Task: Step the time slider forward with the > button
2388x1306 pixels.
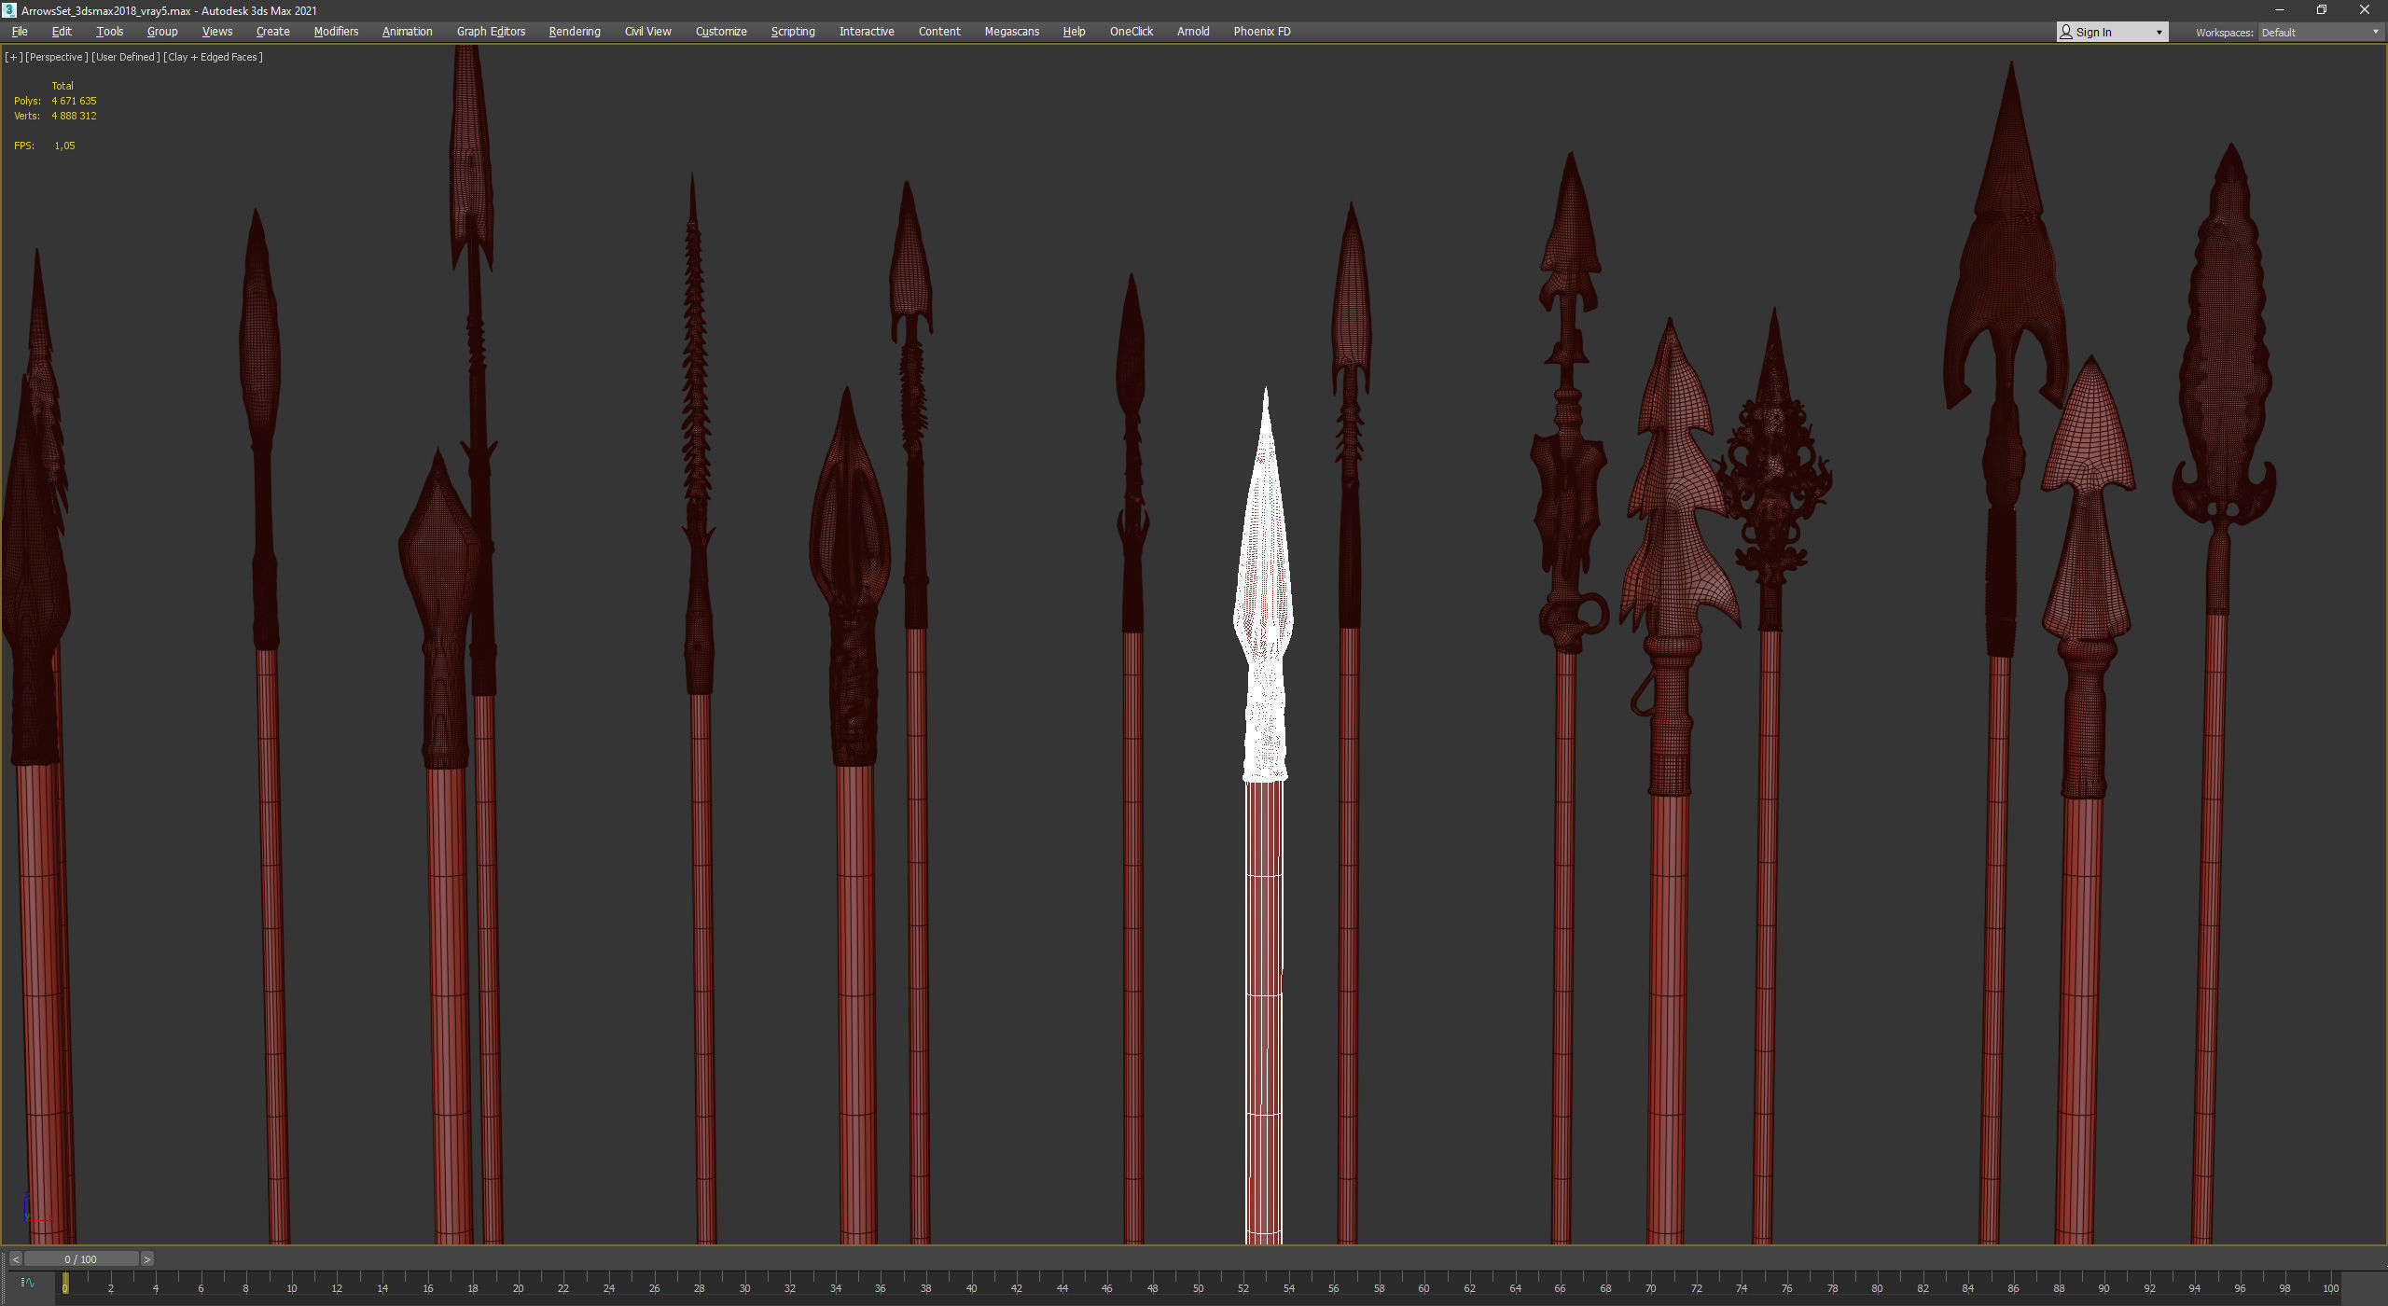Action: [x=146, y=1259]
